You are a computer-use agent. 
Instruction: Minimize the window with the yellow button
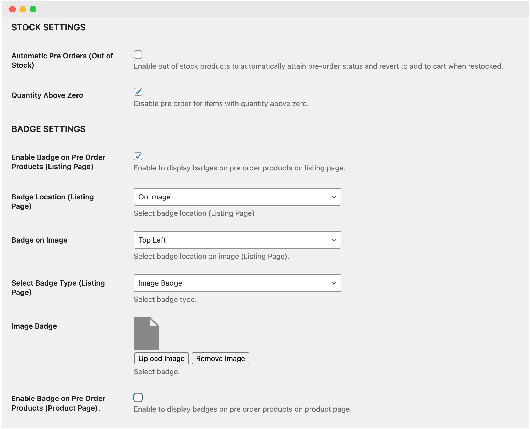[x=23, y=9]
